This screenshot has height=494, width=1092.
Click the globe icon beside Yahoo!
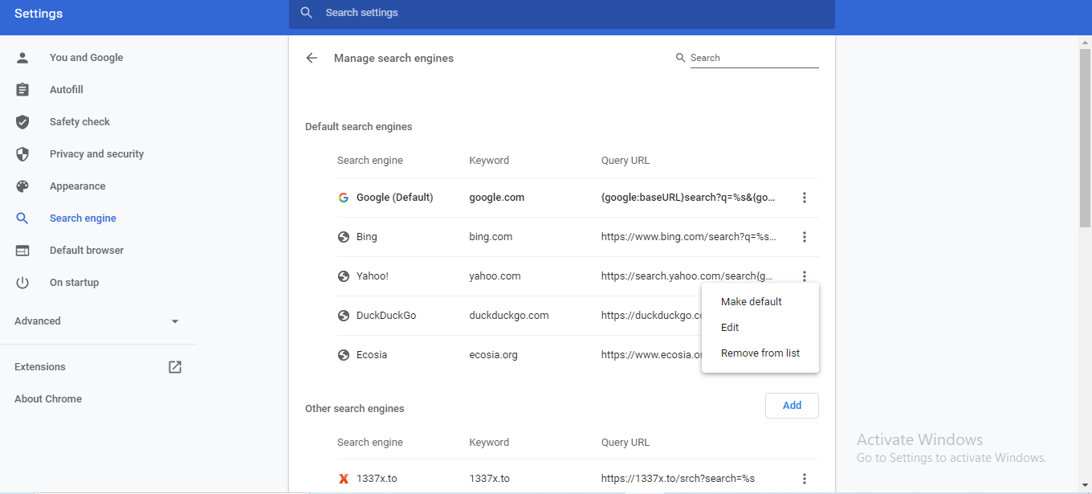click(x=344, y=276)
